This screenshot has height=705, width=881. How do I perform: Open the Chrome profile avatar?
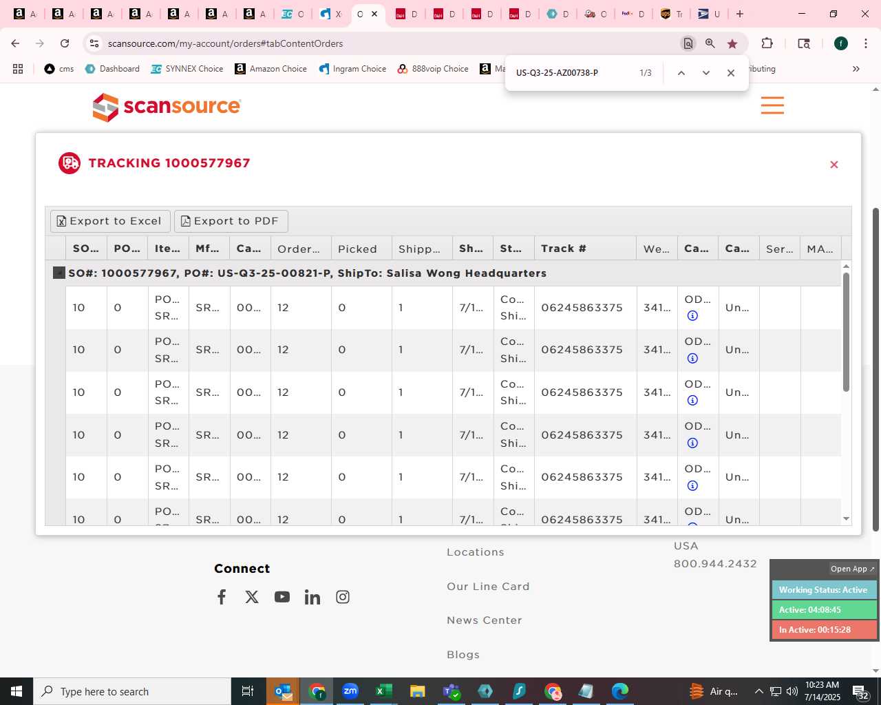click(840, 43)
